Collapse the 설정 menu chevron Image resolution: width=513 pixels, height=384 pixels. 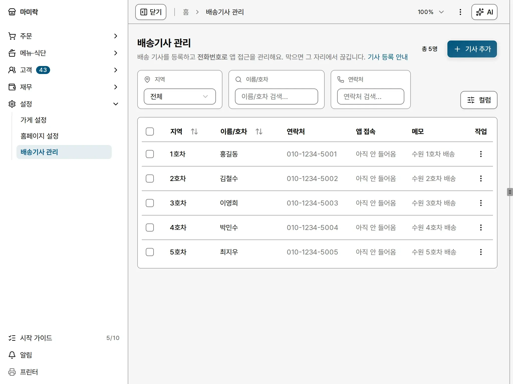[x=115, y=104]
